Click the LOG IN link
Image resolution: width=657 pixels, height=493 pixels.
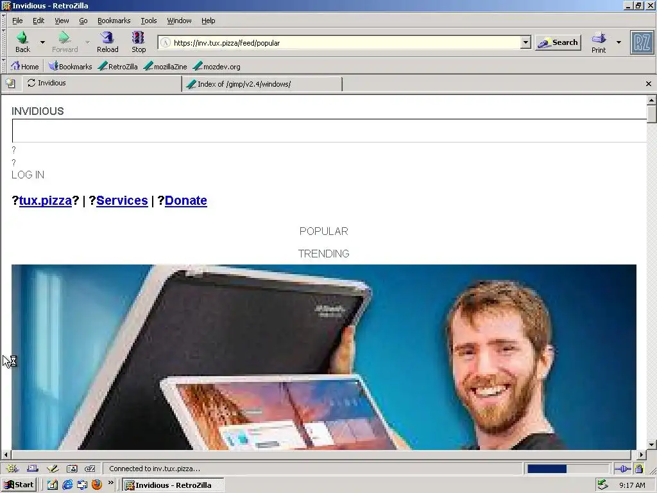pyautogui.click(x=28, y=175)
